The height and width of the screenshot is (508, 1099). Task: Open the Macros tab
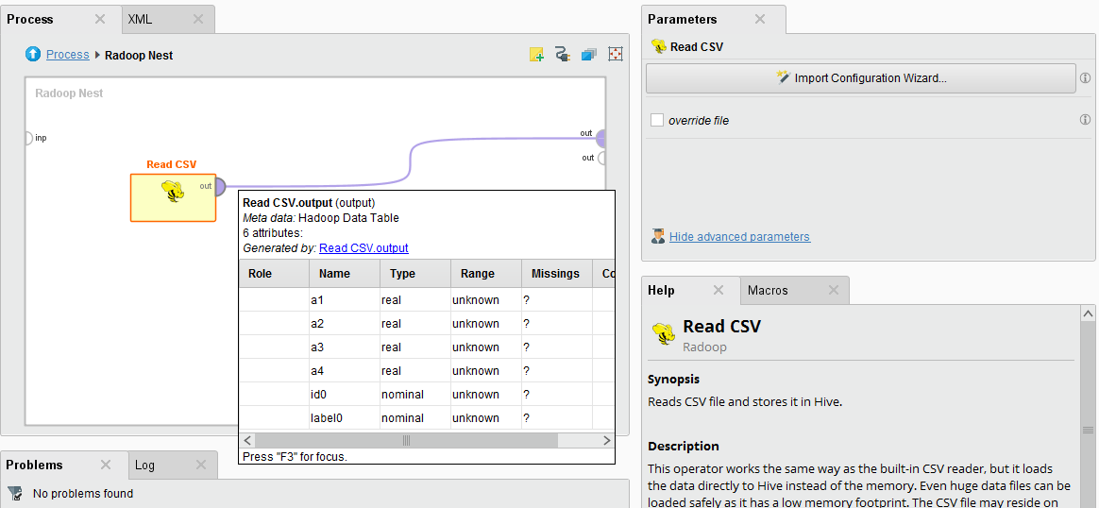[x=768, y=291]
